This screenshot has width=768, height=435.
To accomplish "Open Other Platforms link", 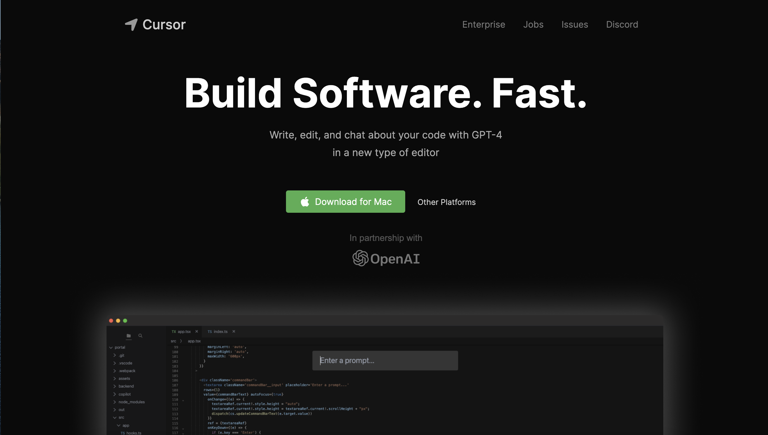I will 447,202.
